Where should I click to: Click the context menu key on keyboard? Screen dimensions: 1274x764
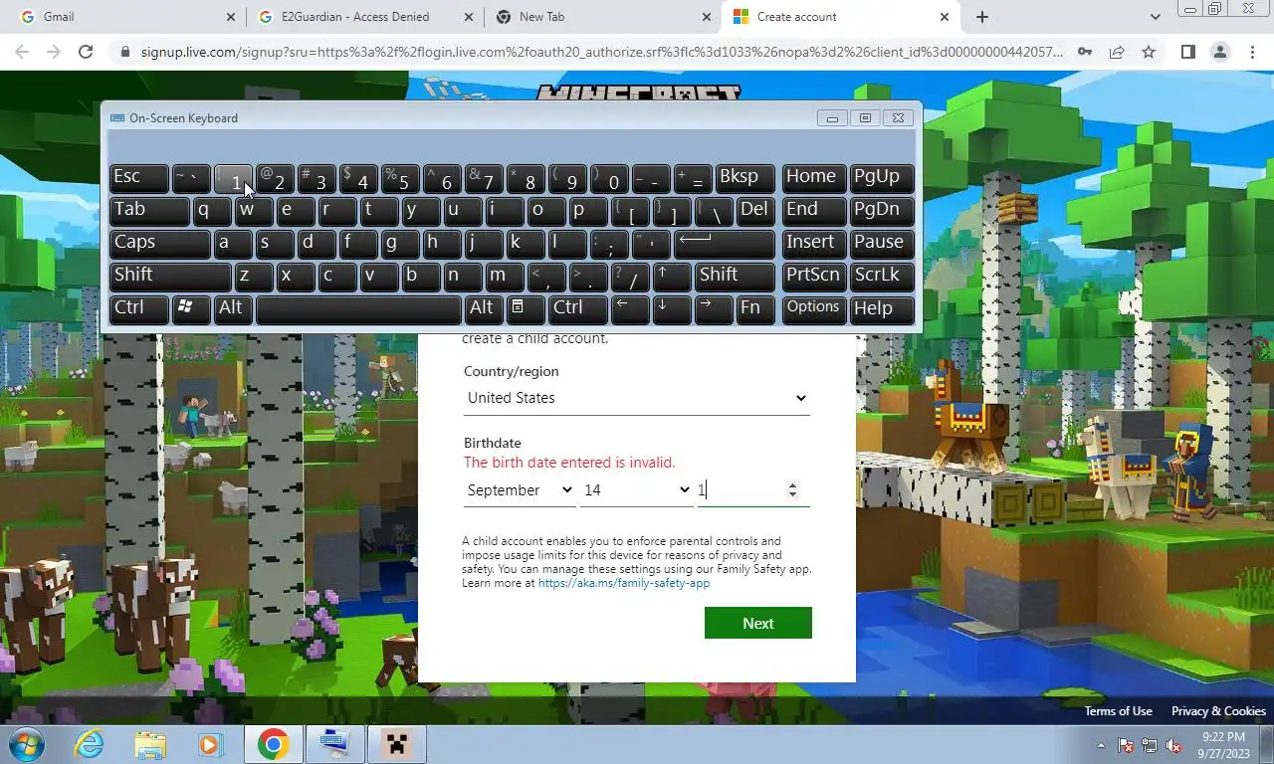point(526,309)
